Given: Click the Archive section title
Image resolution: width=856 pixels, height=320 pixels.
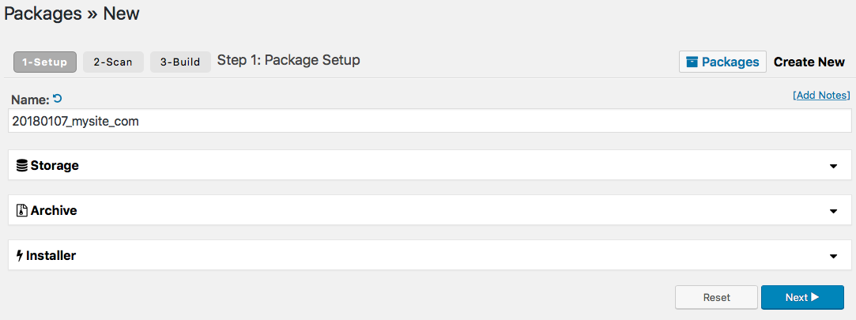Looking at the screenshot, I should pyautogui.click(x=54, y=210).
